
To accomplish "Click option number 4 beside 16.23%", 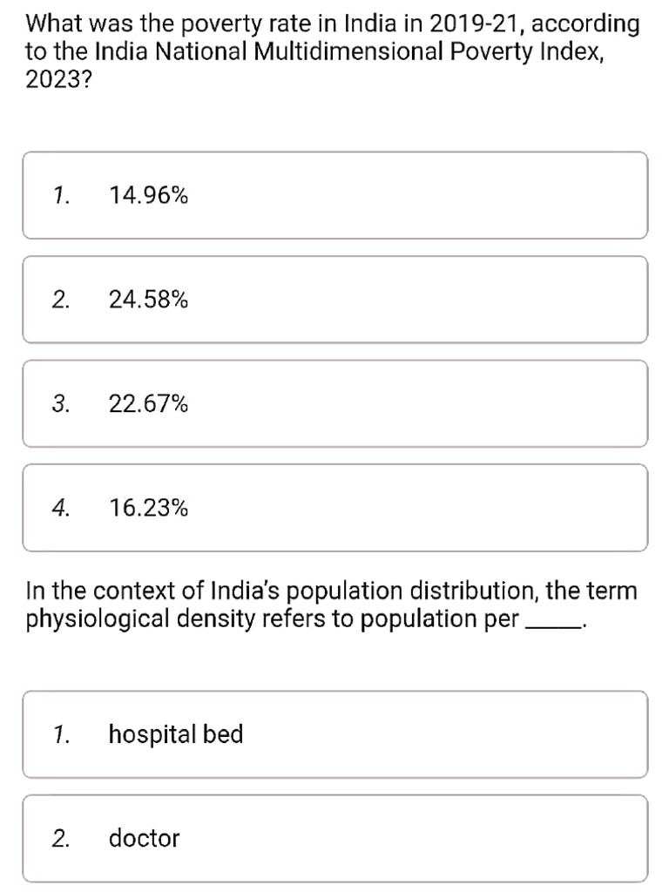I will [x=59, y=507].
